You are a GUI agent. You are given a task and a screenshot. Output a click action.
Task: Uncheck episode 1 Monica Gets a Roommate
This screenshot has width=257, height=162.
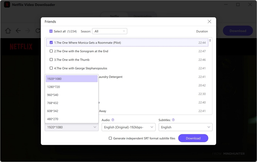(x=51, y=42)
